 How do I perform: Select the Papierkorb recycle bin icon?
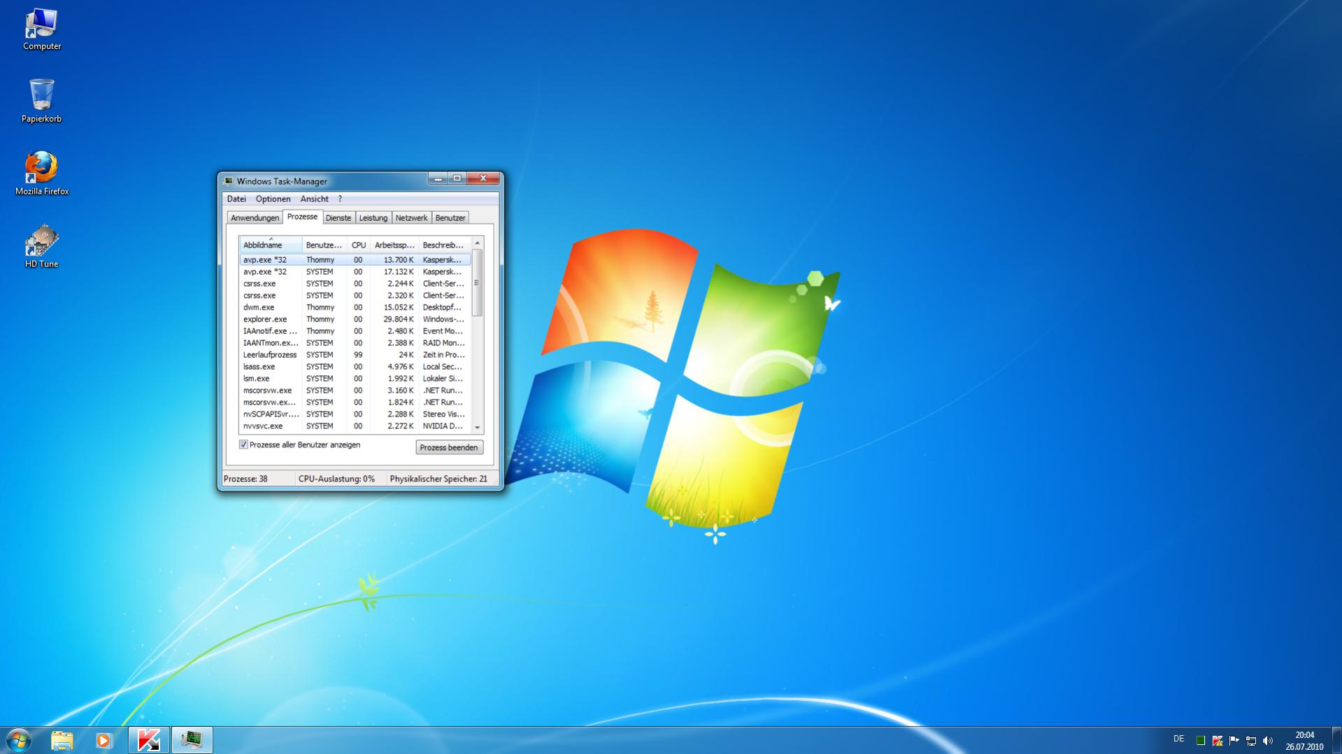(41, 101)
